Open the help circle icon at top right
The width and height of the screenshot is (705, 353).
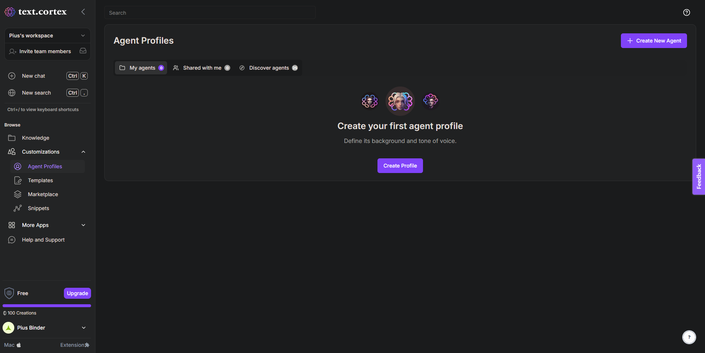[686, 12]
